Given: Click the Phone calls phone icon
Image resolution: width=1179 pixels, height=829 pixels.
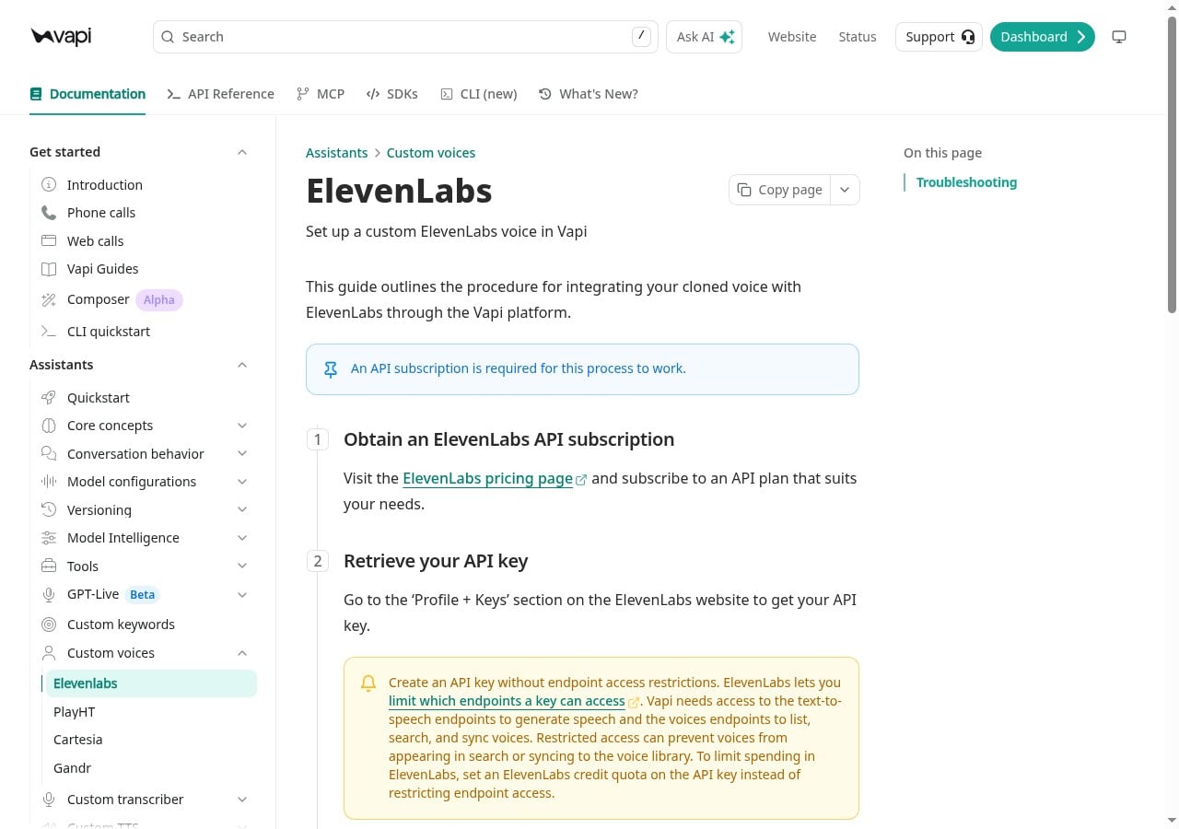Looking at the screenshot, I should pyautogui.click(x=49, y=212).
